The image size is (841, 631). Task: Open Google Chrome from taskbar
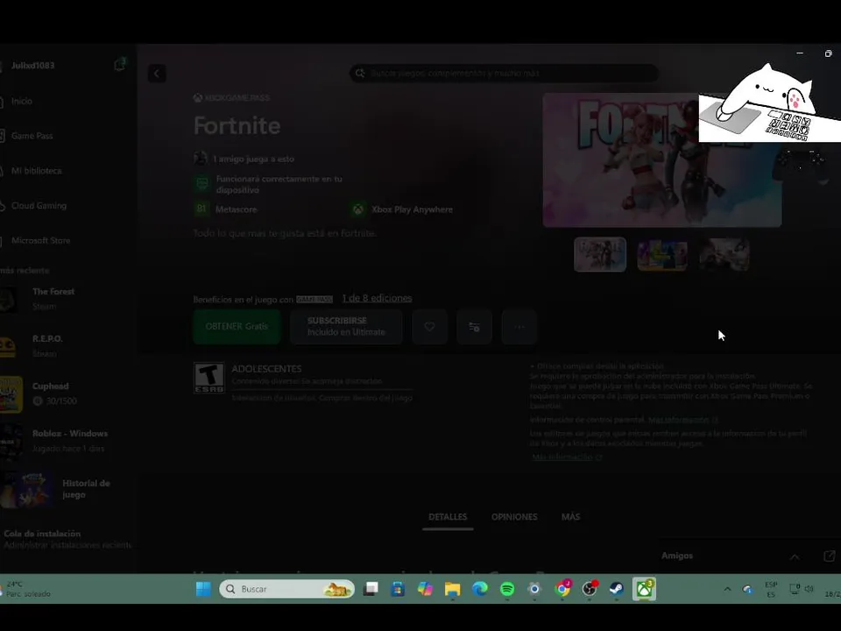(562, 589)
